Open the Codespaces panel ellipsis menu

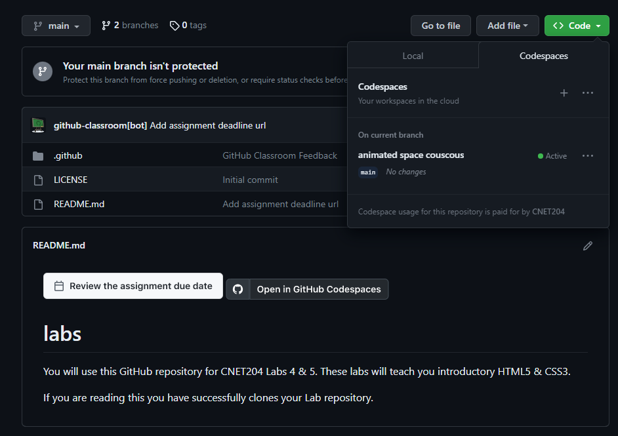click(587, 93)
